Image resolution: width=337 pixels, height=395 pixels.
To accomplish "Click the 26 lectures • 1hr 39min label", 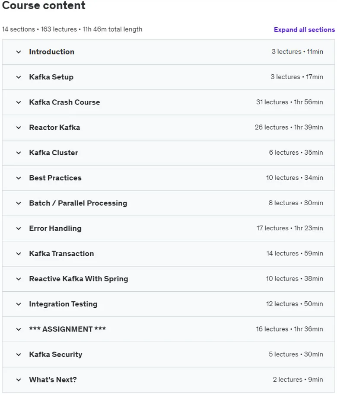I will [x=289, y=127].
